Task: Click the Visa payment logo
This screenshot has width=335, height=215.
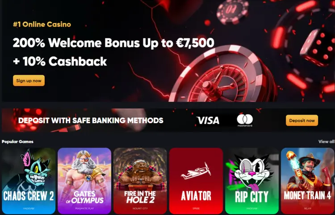Action: 208,120
